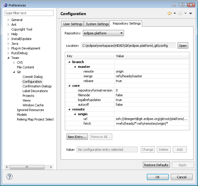Select Configuration under Git
Screen dimensions: 198x186
coord(32,81)
